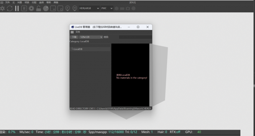The width and height of the screenshot is (255, 136).
Task: Click the dimmed circle icon in the toolbar
Action: coord(133,9)
